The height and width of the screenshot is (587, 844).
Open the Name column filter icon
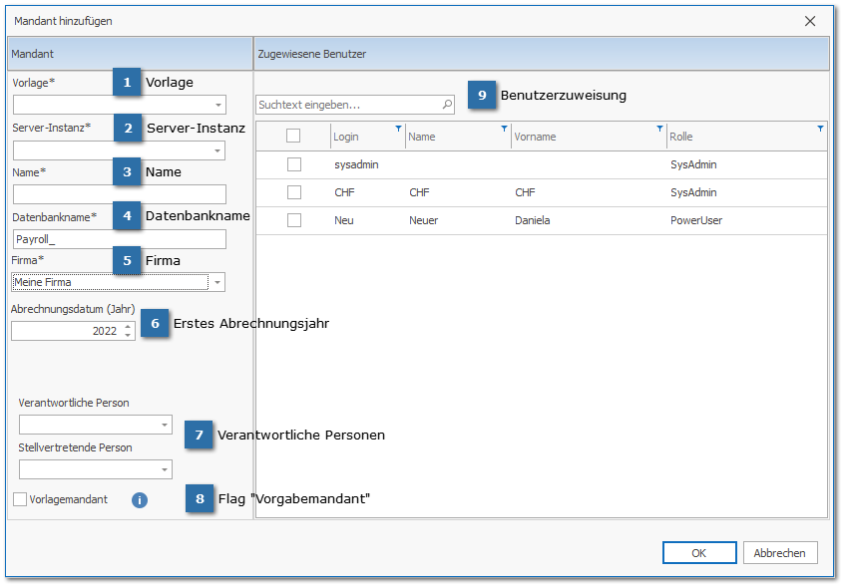pos(504,129)
